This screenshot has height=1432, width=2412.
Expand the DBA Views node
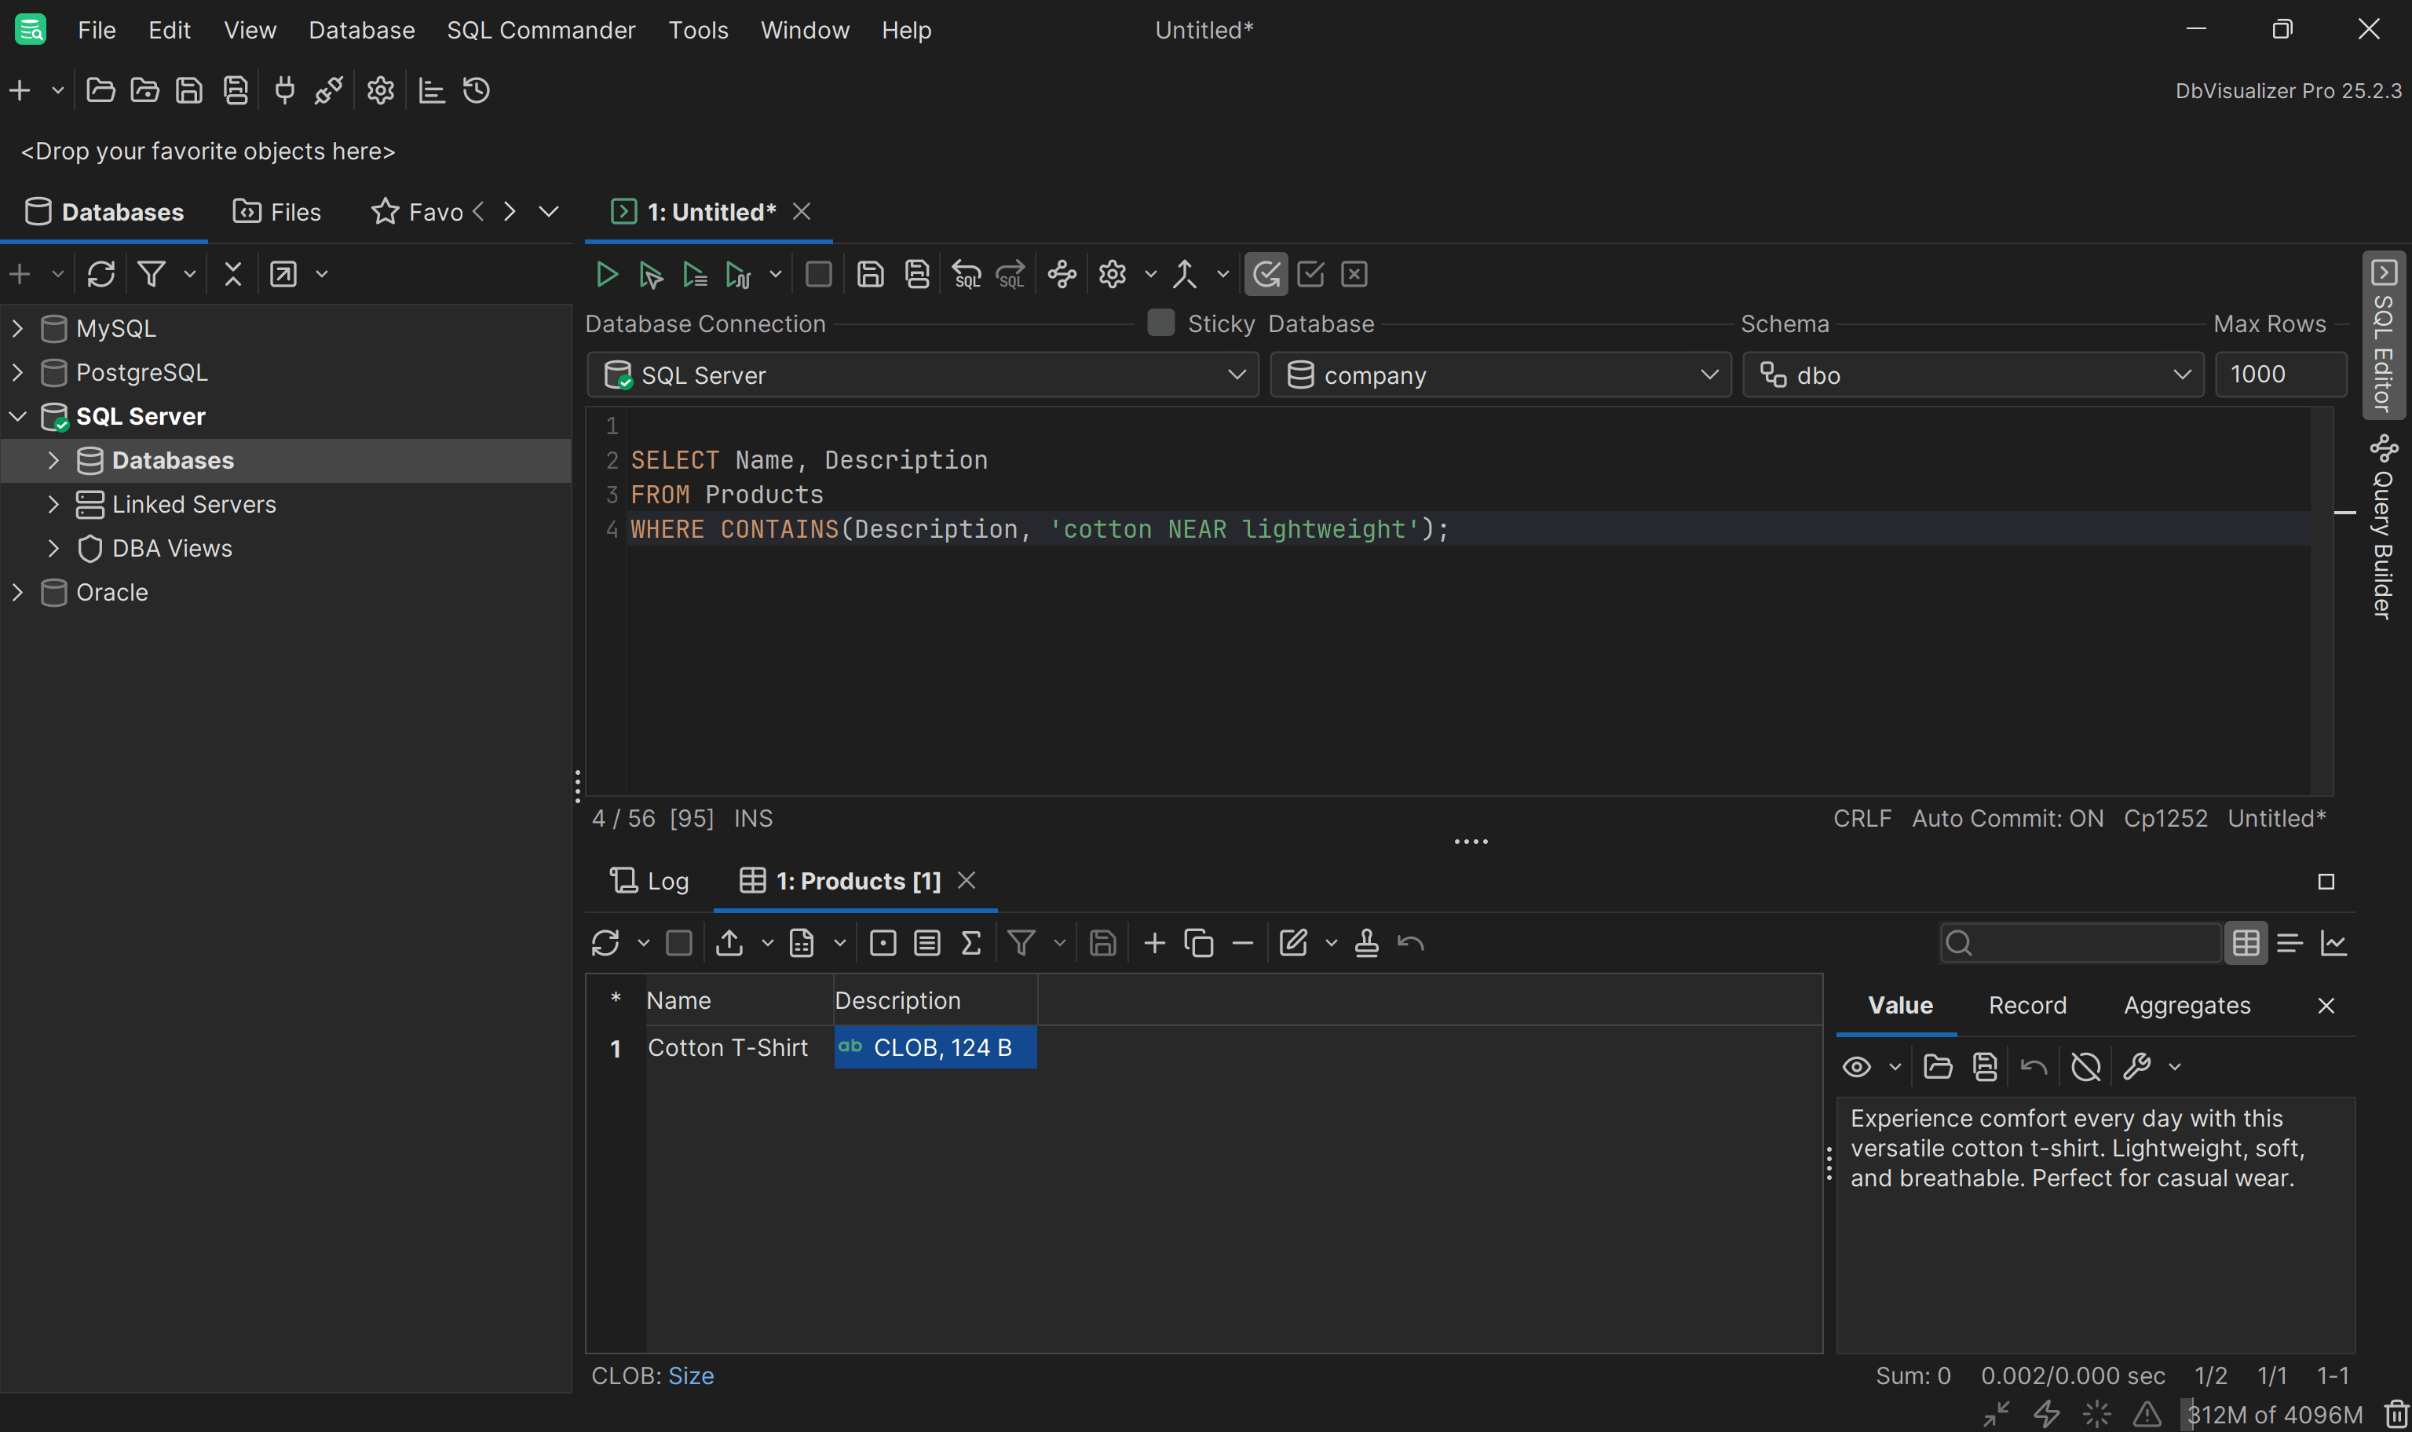pos(53,548)
